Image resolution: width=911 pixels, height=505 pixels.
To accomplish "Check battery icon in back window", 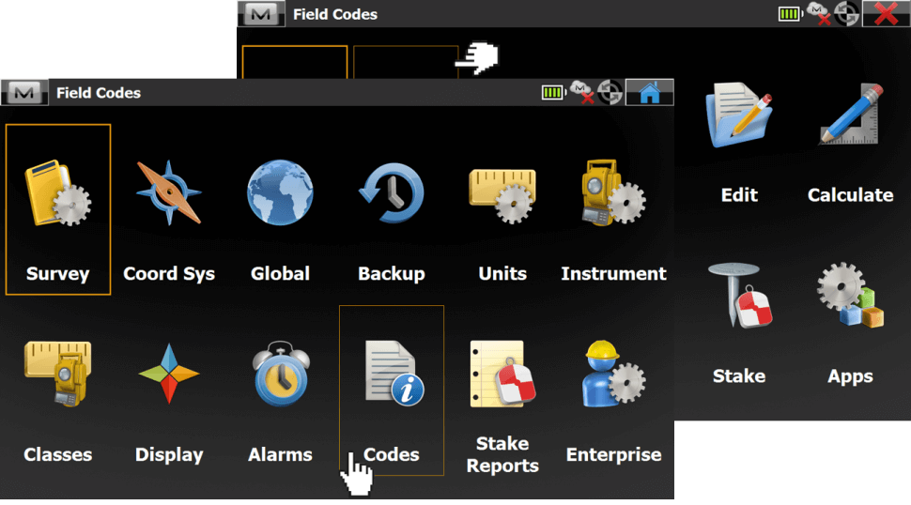I will [x=790, y=13].
